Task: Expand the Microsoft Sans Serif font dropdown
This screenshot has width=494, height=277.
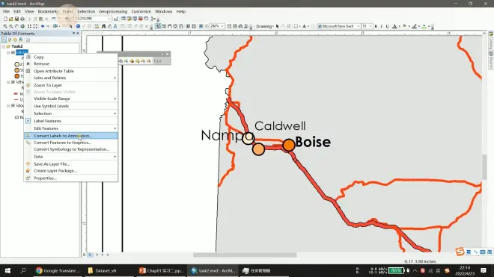Action: (x=359, y=26)
